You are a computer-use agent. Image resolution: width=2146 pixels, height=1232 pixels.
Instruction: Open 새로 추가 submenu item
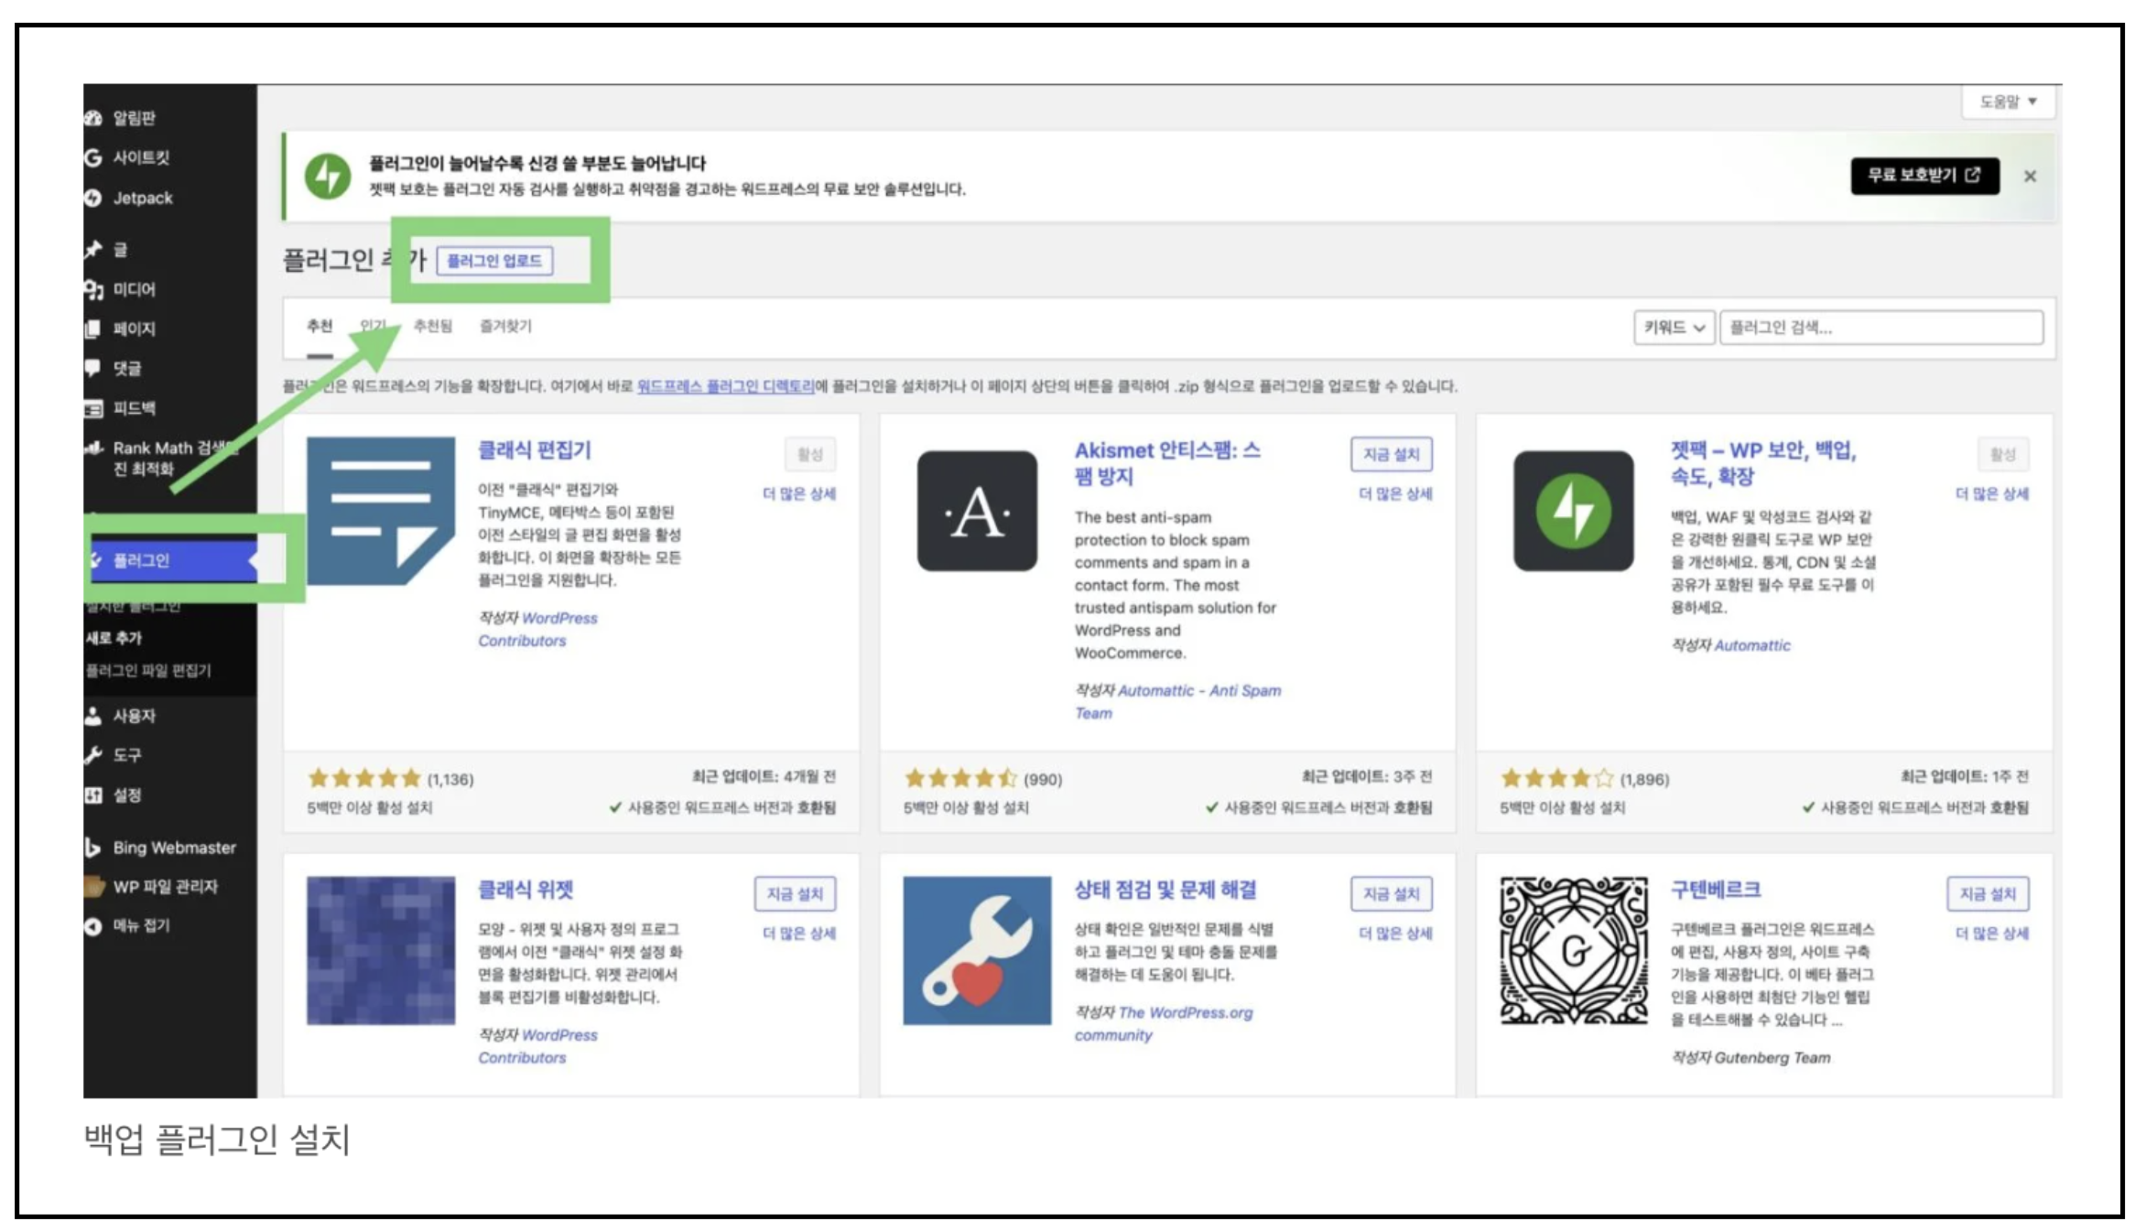114,638
